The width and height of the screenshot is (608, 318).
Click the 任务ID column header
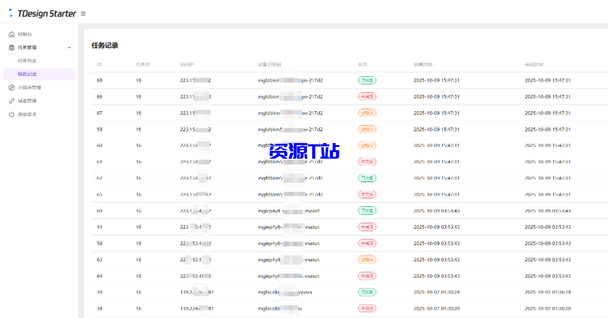pos(142,64)
